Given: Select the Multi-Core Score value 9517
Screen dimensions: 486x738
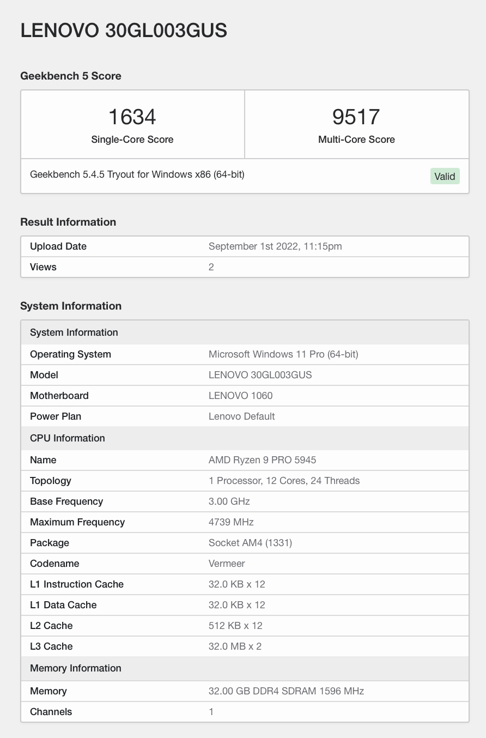Looking at the screenshot, I should click(x=356, y=117).
